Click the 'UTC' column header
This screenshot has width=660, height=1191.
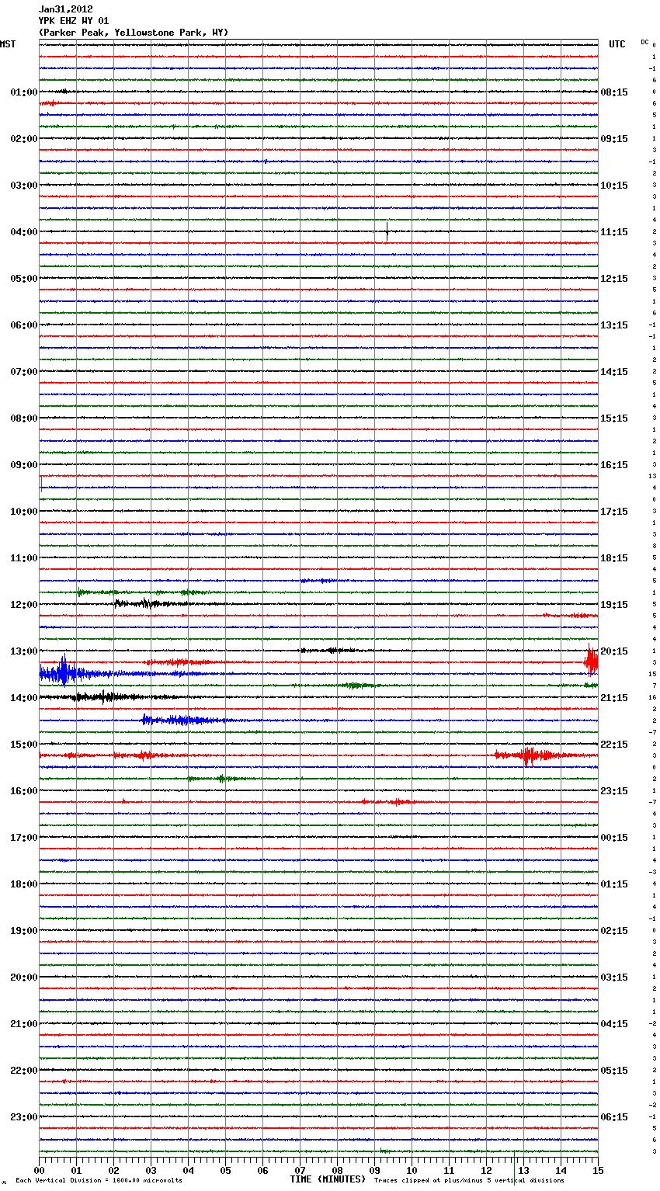tap(617, 44)
